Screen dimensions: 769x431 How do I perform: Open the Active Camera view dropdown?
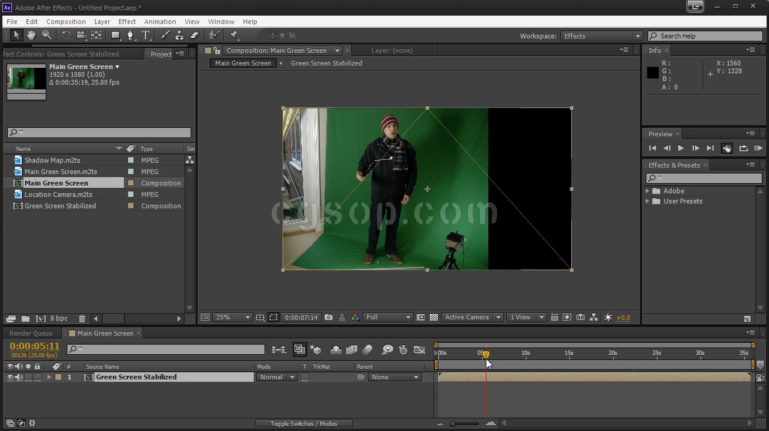pos(473,317)
